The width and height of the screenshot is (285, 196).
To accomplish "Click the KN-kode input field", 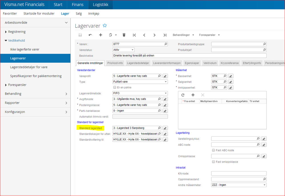I will 238,173.
